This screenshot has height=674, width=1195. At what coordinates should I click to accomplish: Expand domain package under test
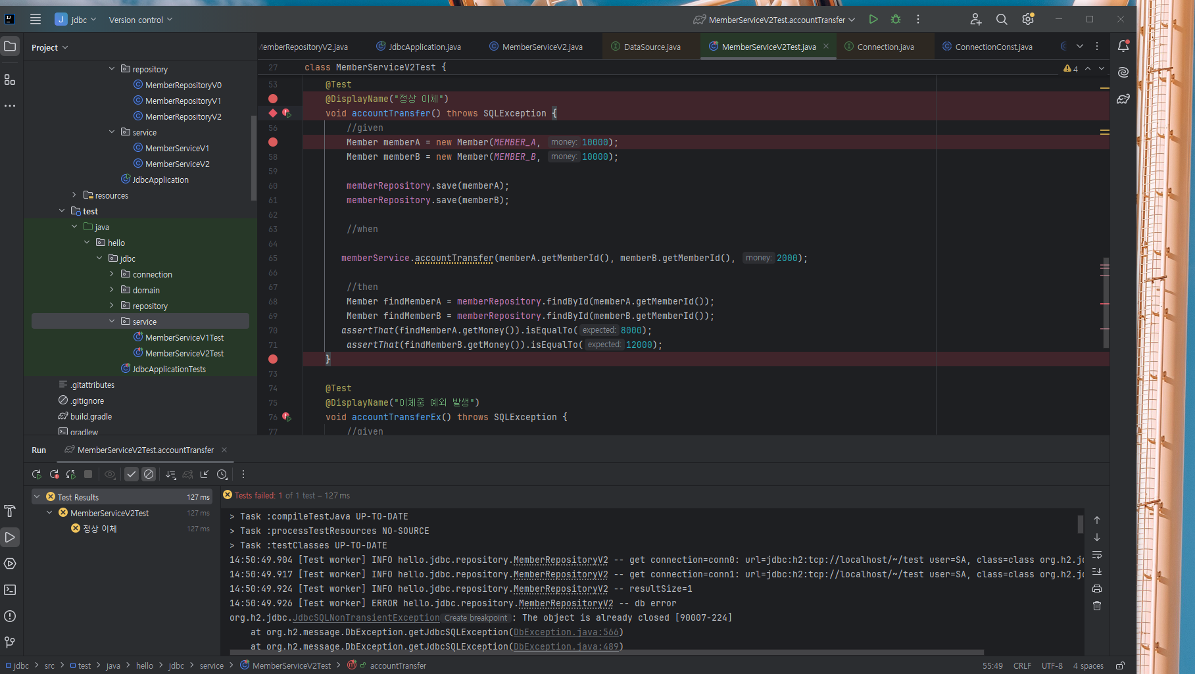click(112, 290)
